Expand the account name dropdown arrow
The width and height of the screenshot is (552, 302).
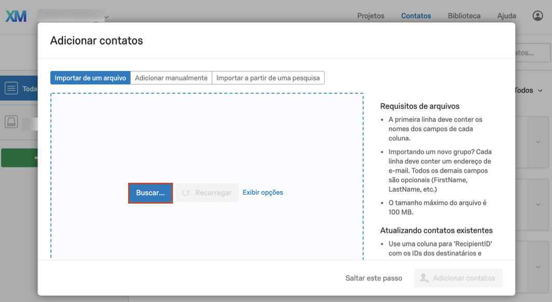(x=106, y=17)
